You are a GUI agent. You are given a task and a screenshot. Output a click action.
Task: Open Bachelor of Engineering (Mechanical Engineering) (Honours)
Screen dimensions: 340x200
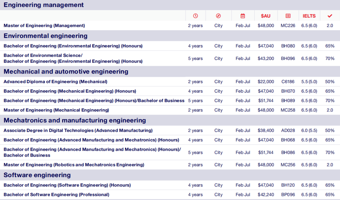(x=70, y=91)
